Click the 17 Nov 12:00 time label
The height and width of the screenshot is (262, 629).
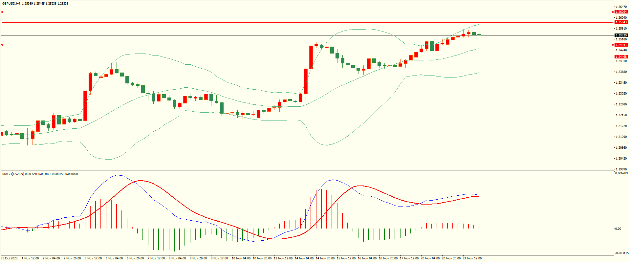pyautogui.click(x=409, y=258)
